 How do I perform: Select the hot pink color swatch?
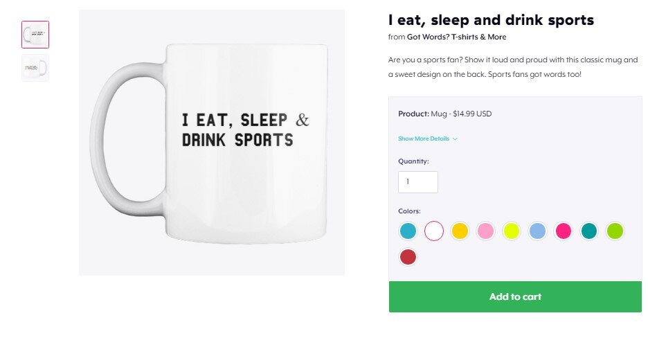coord(564,231)
